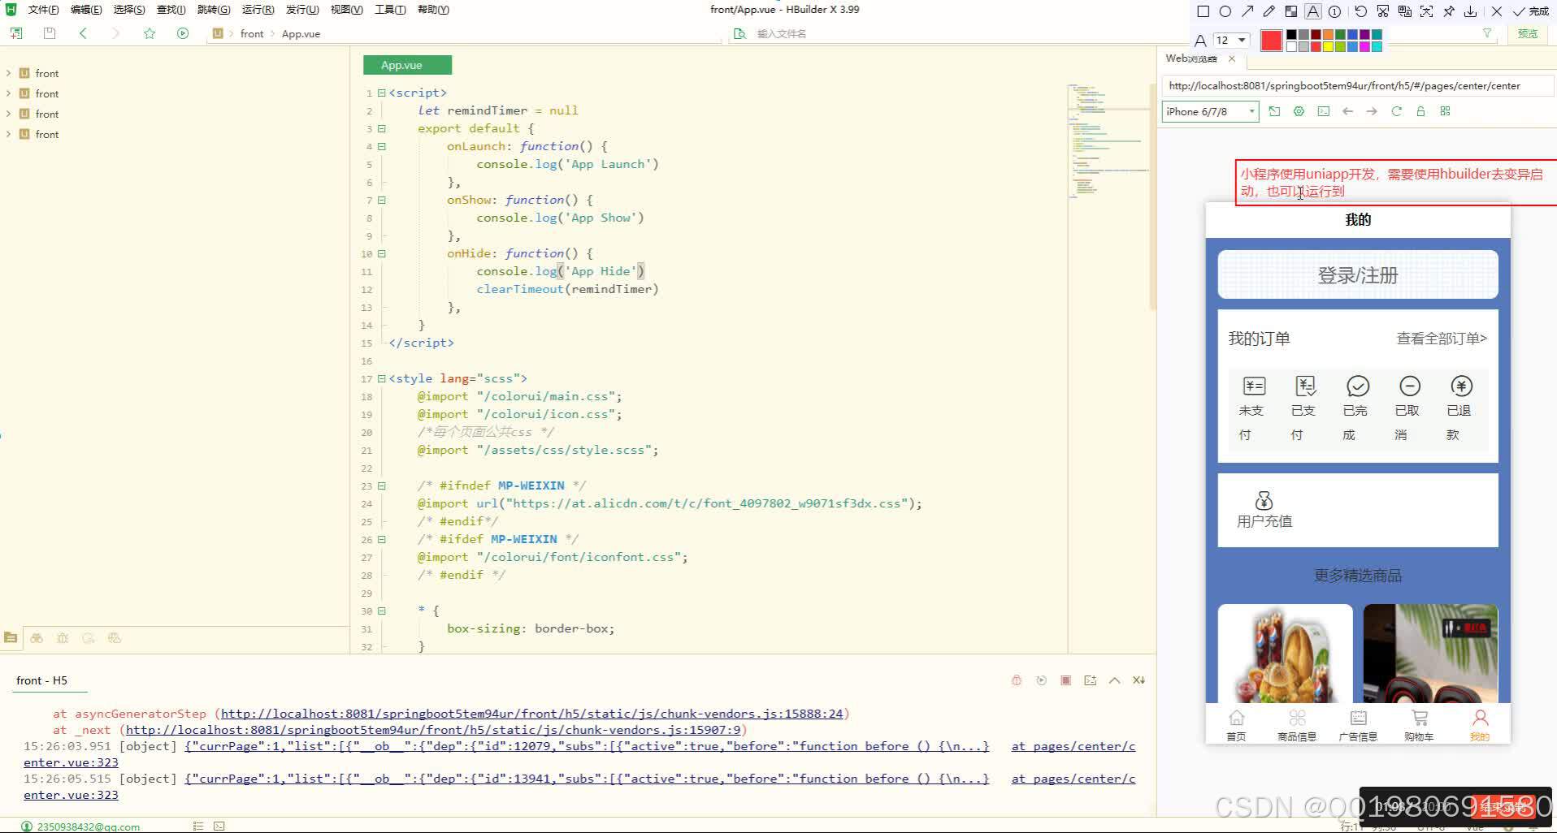Pick the yellow color swatch
This screenshot has height=833, width=1557.
click(1328, 46)
